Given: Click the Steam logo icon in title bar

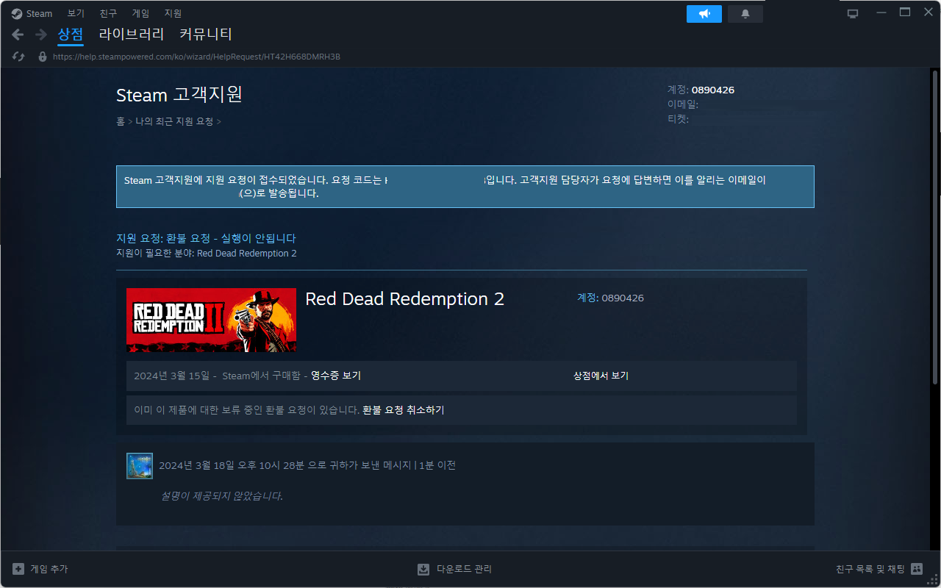Looking at the screenshot, I should coord(17,13).
